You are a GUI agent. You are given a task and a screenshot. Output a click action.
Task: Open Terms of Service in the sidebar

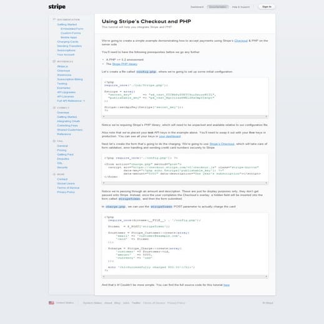coord(68,188)
